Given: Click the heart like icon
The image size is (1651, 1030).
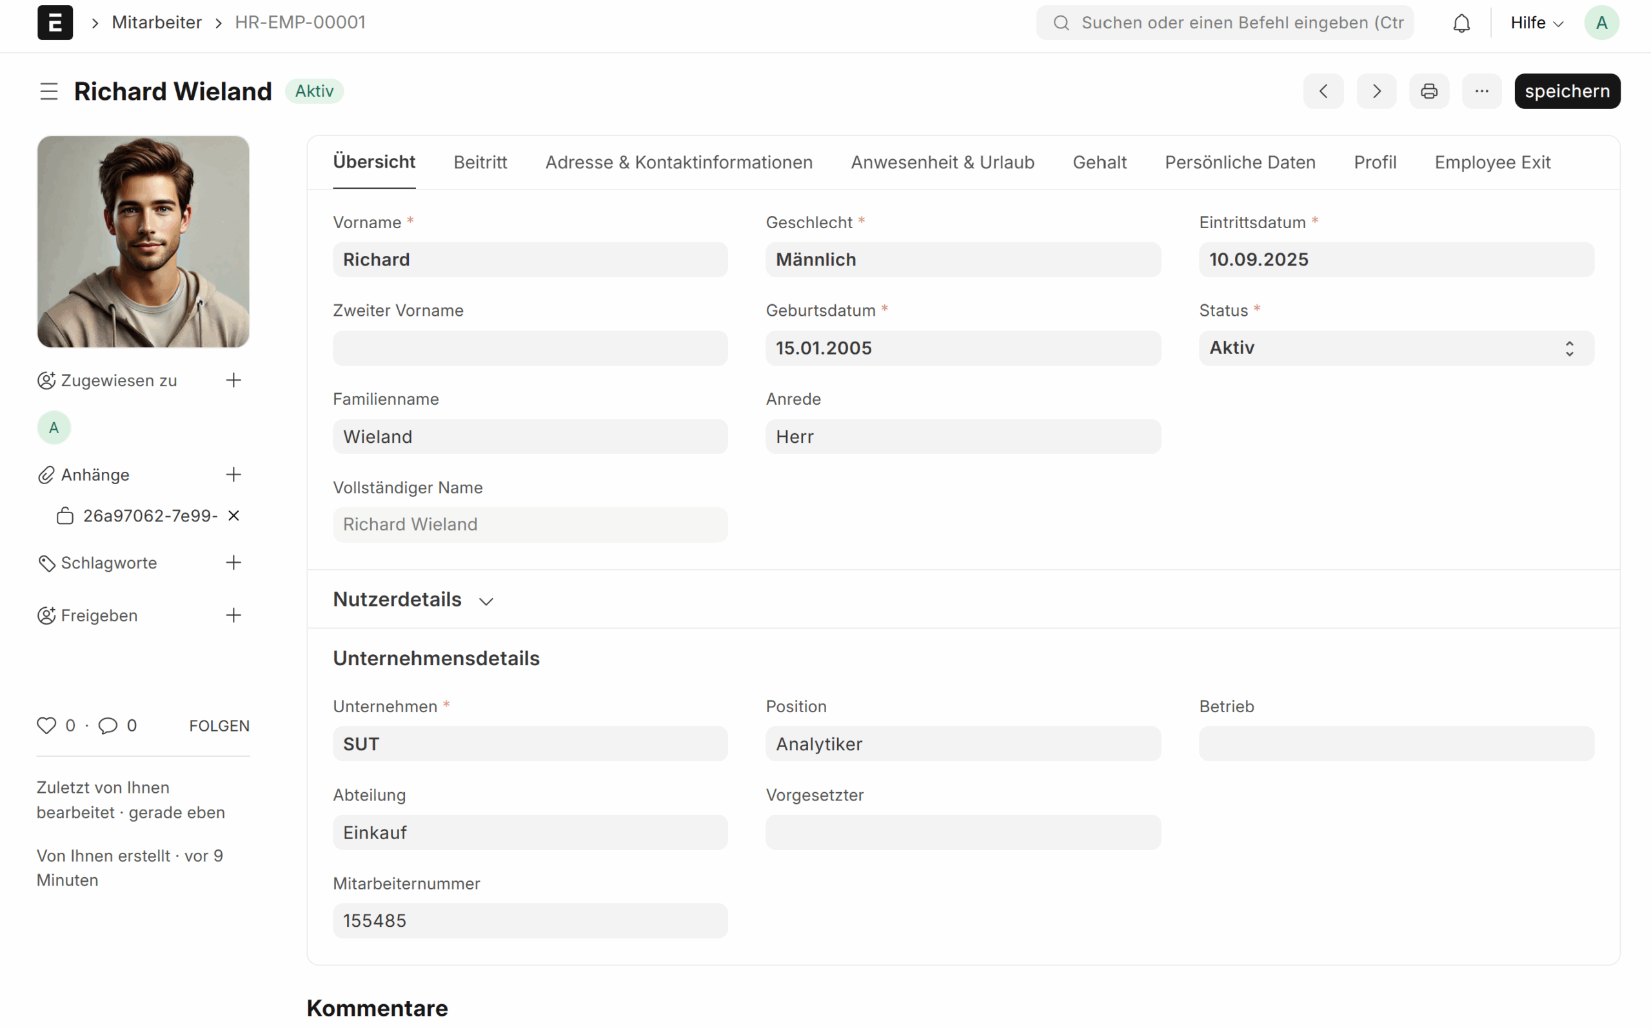Looking at the screenshot, I should point(46,726).
